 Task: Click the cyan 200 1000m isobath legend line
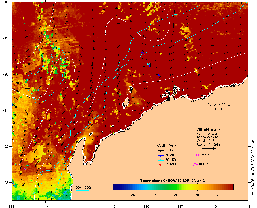tap(82, 190)
